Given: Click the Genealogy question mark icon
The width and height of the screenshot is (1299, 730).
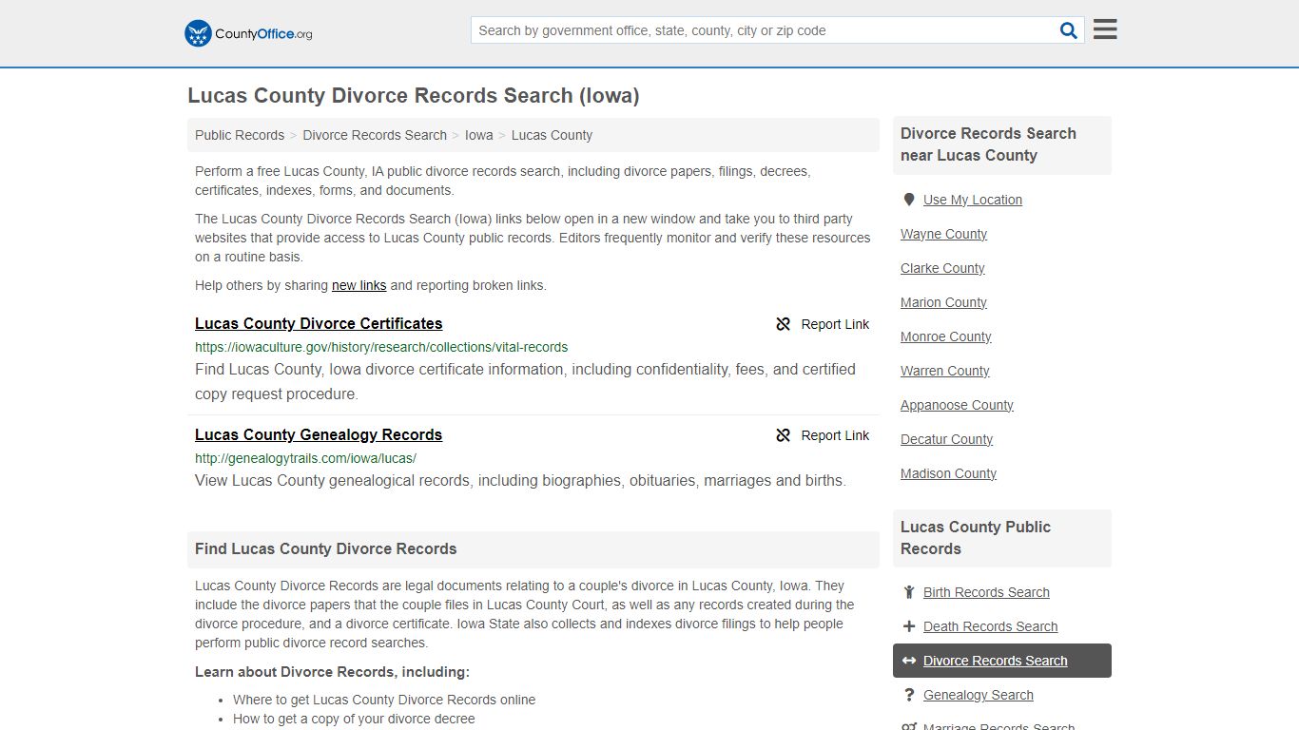Looking at the screenshot, I should pos(909,695).
